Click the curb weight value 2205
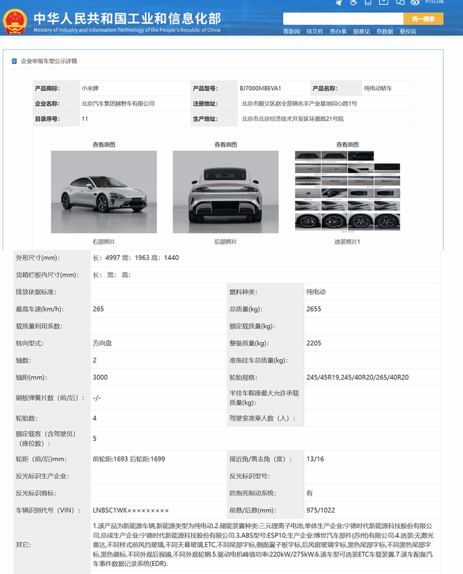 point(314,343)
